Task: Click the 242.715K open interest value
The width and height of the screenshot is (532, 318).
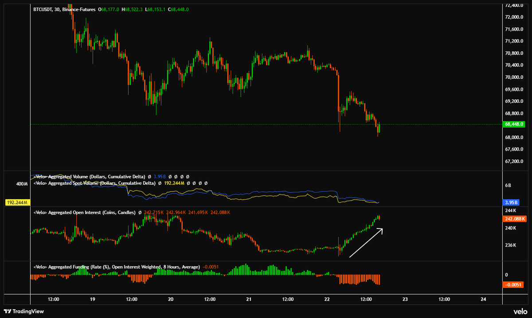Action: [x=154, y=213]
